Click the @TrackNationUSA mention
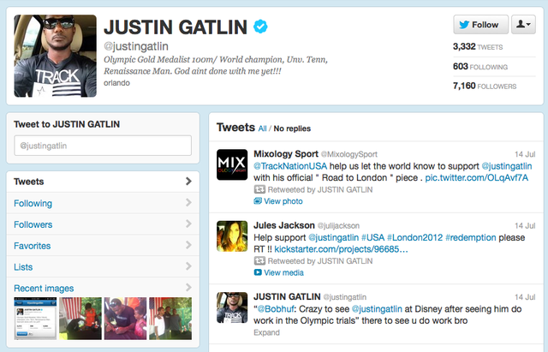Screen dimensions: 548x352 tap(290, 166)
